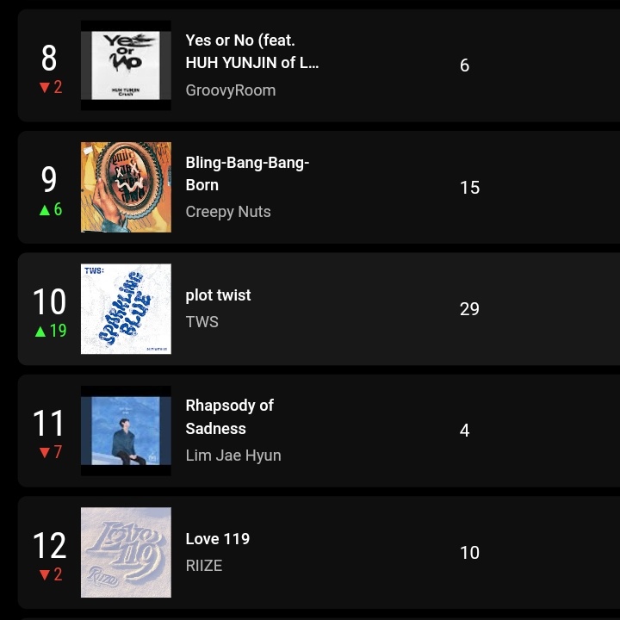Open the GroovyRoom artist link
This screenshot has width=620, height=620.
click(230, 90)
